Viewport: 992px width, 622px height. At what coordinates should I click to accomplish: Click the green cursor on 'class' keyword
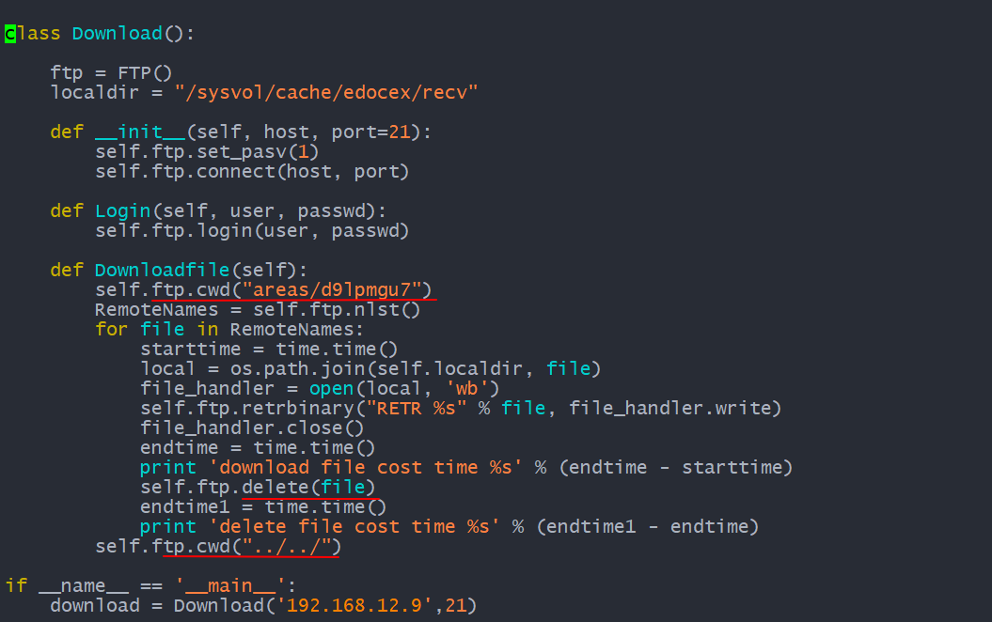10,34
